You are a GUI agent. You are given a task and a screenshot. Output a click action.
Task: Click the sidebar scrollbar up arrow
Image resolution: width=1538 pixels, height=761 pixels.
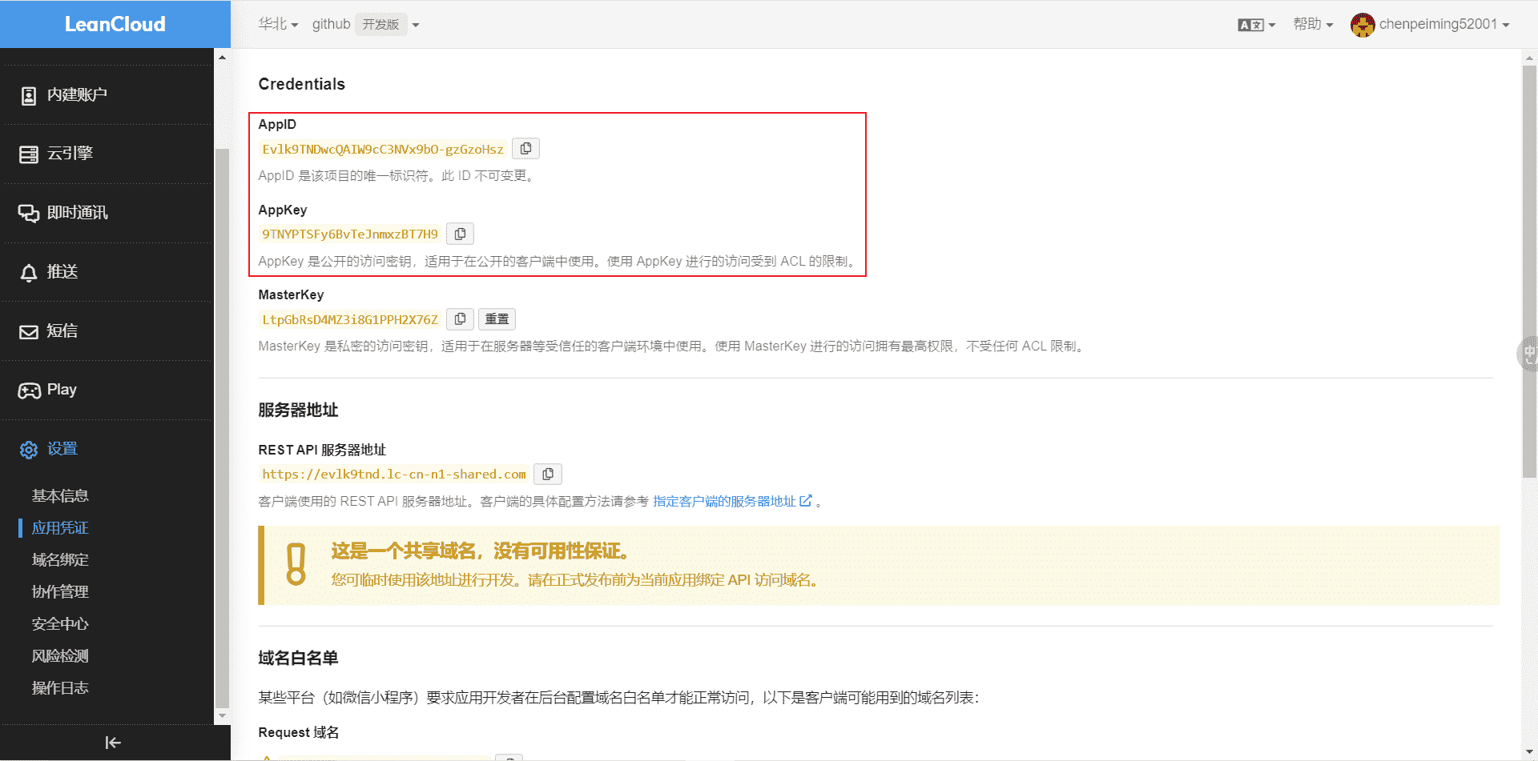(222, 58)
